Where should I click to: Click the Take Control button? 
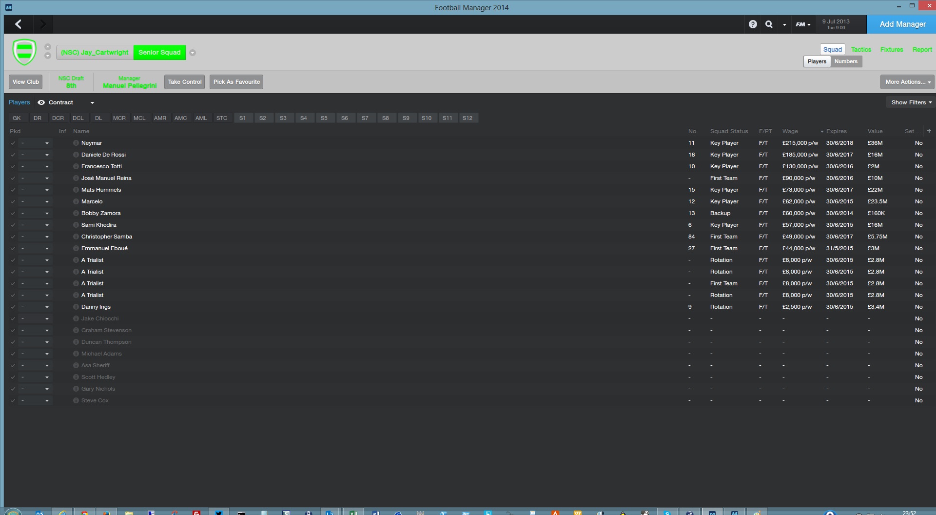point(185,82)
